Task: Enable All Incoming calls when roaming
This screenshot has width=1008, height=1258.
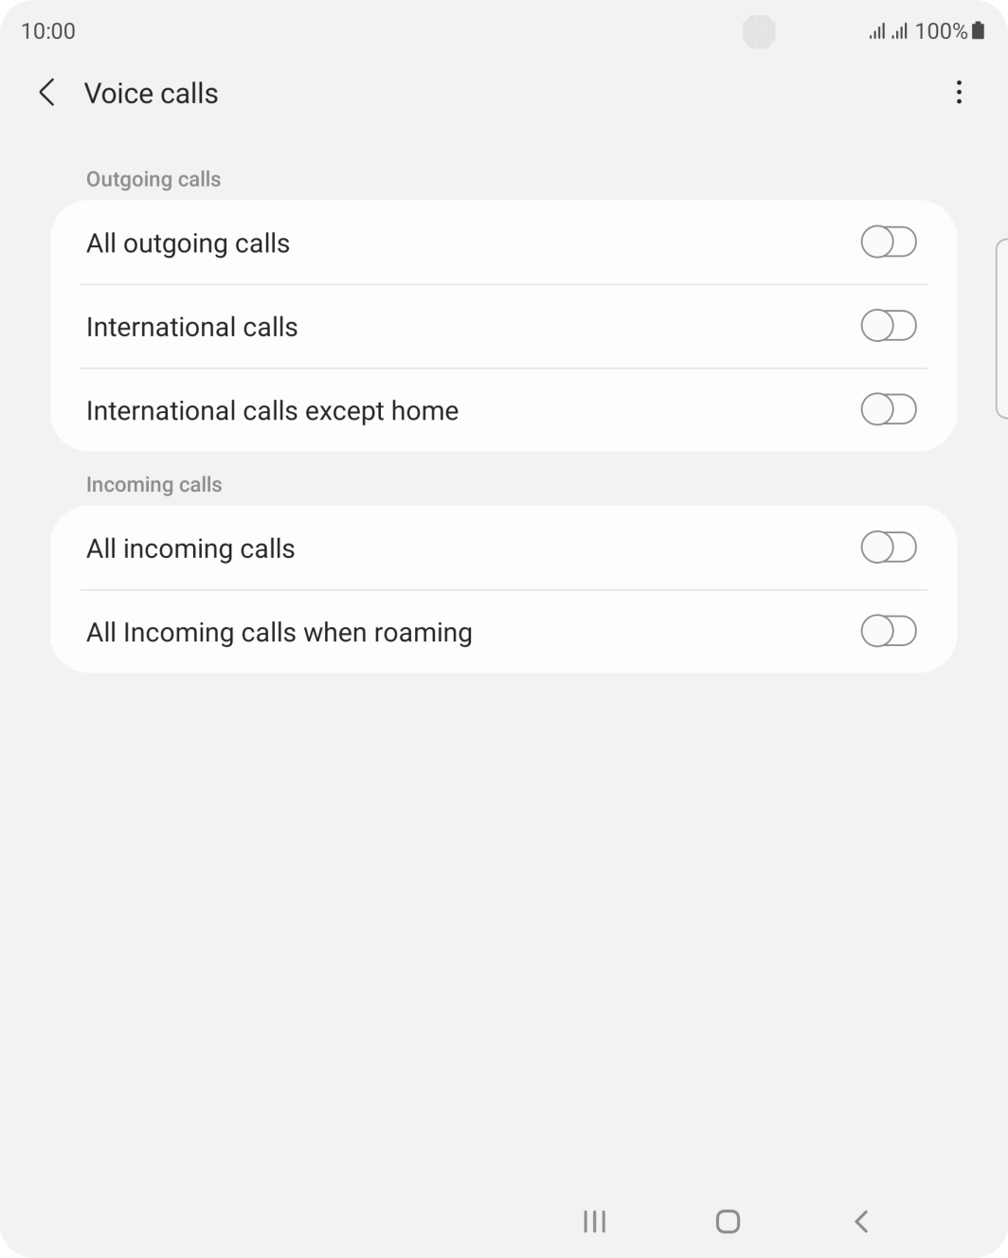Action: coord(888,631)
